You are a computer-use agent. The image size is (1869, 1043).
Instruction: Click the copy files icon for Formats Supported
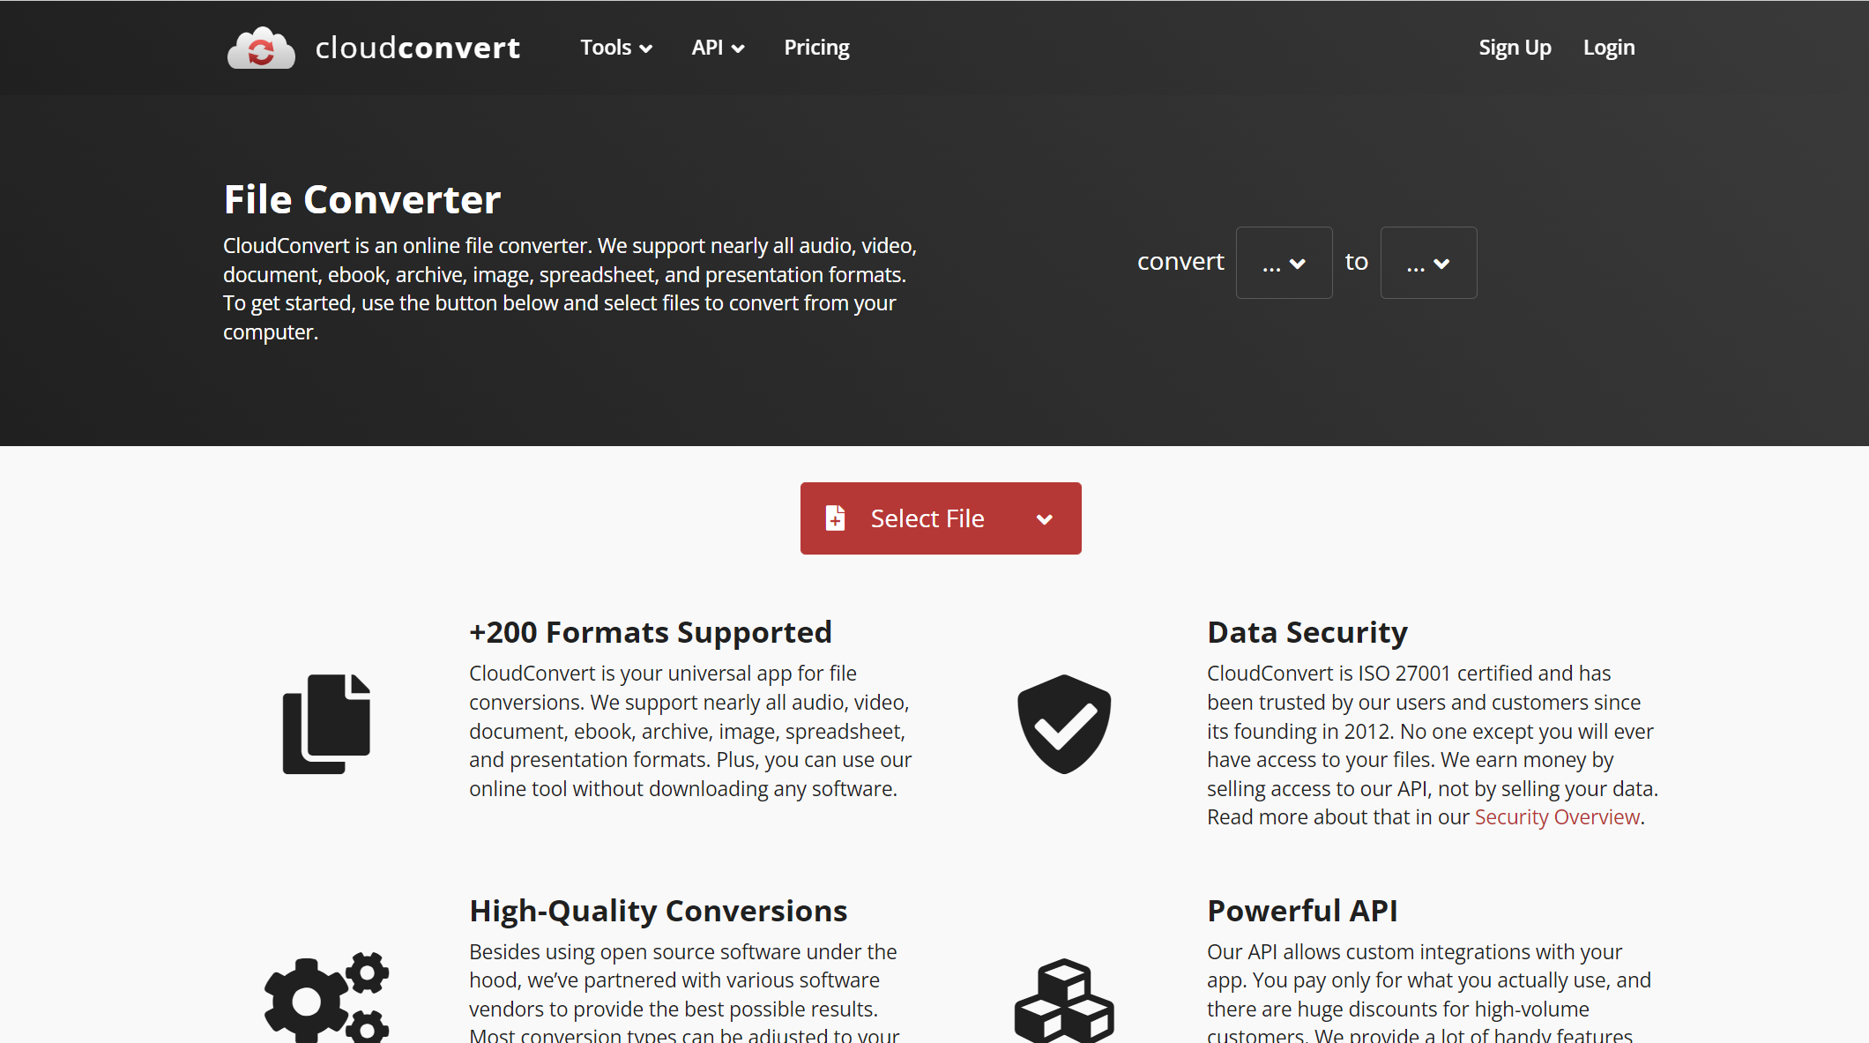click(326, 724)
